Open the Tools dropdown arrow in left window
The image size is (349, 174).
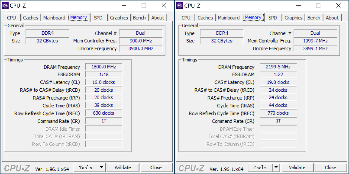(101, 167)
